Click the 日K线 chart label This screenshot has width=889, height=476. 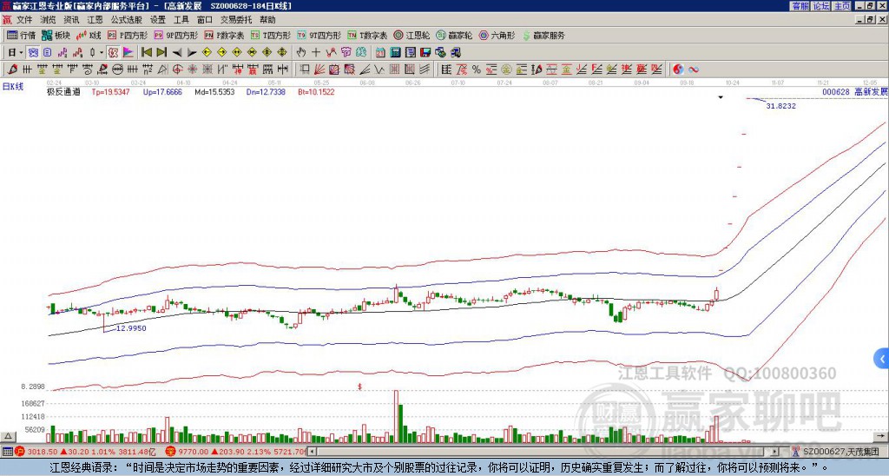click(x=13, y=87)
